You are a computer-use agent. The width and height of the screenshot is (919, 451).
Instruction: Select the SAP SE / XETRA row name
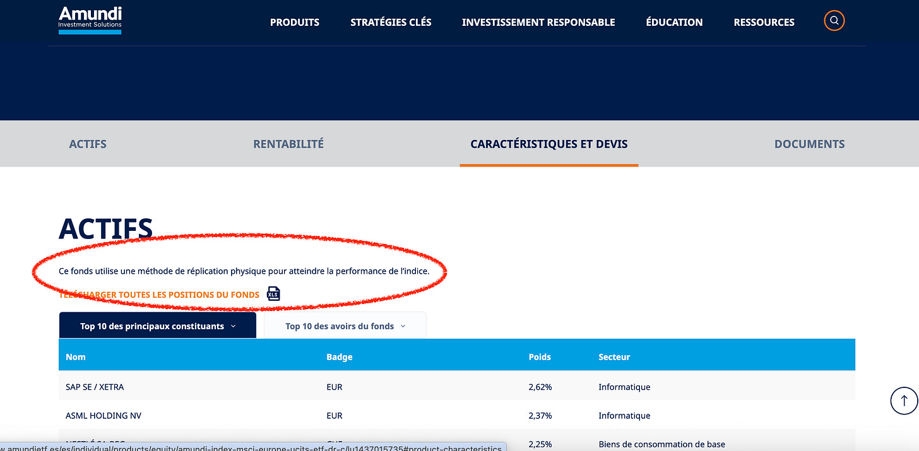[95, 387]
